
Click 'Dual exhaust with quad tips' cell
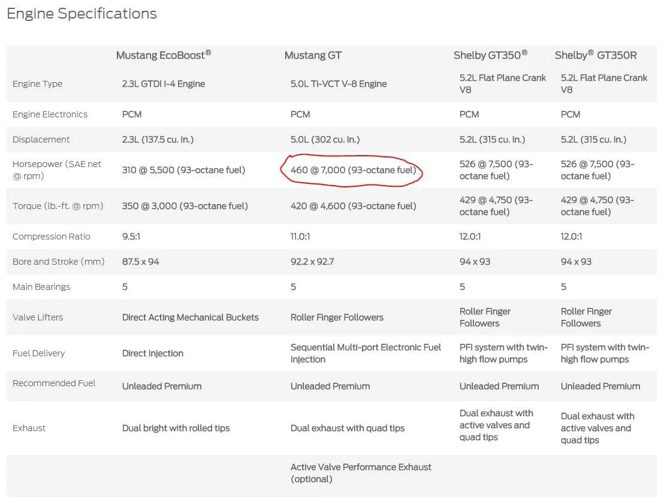347,428
